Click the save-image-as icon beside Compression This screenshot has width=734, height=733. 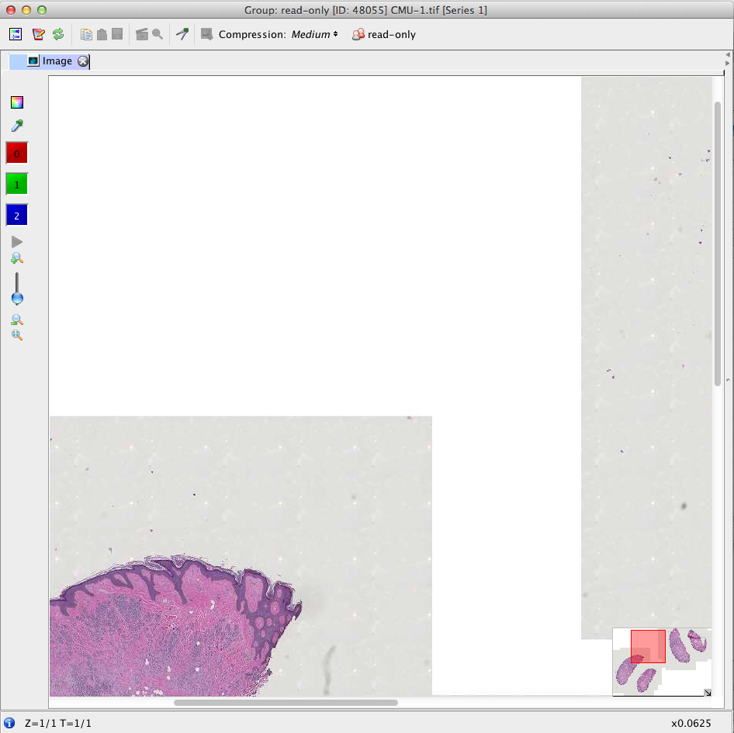206,34
